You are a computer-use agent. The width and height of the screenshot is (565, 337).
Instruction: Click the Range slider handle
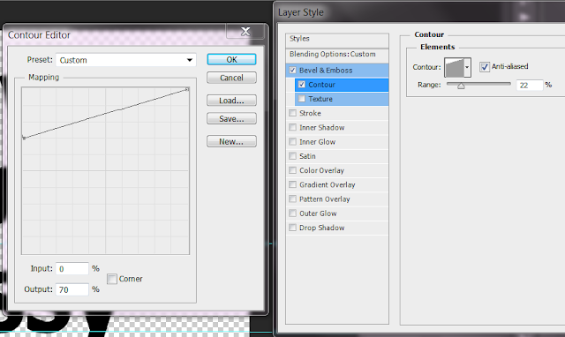pos(461,86)
